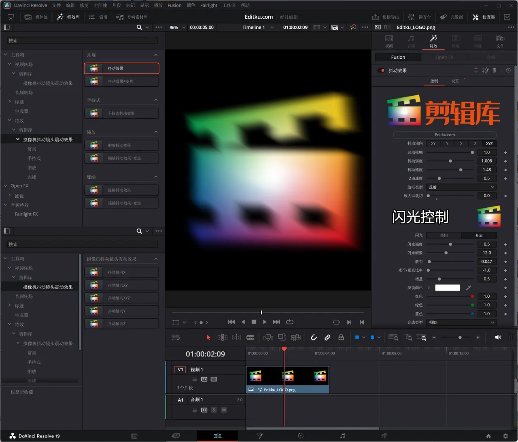
Task: Expand the 滤镜 tree item
Action: [x=10, y=195]
